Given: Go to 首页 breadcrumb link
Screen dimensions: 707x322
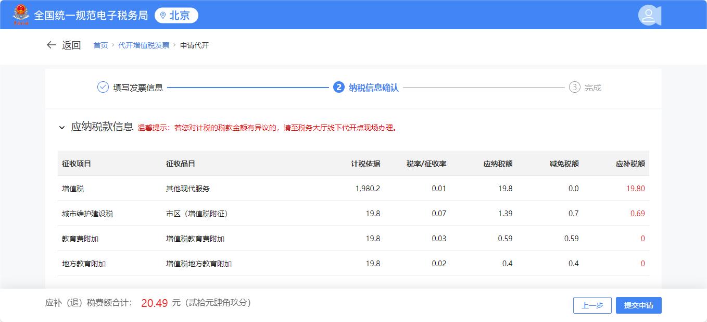Looking at the screenshot, I should click(x=100, y=45).
